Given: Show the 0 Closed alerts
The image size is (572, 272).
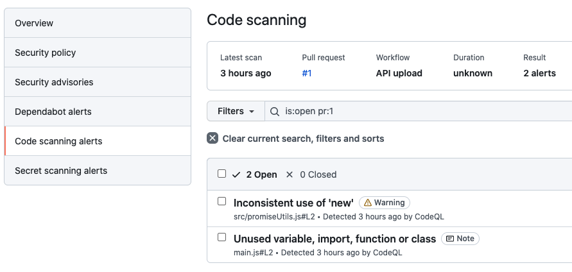Looking at the screenshot, I should pyautogui.click(x=318, y=174).
